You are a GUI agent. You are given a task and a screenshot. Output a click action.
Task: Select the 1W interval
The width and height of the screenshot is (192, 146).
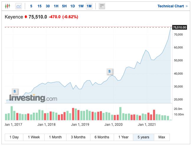pyautogui.click(x=81, y=6)
